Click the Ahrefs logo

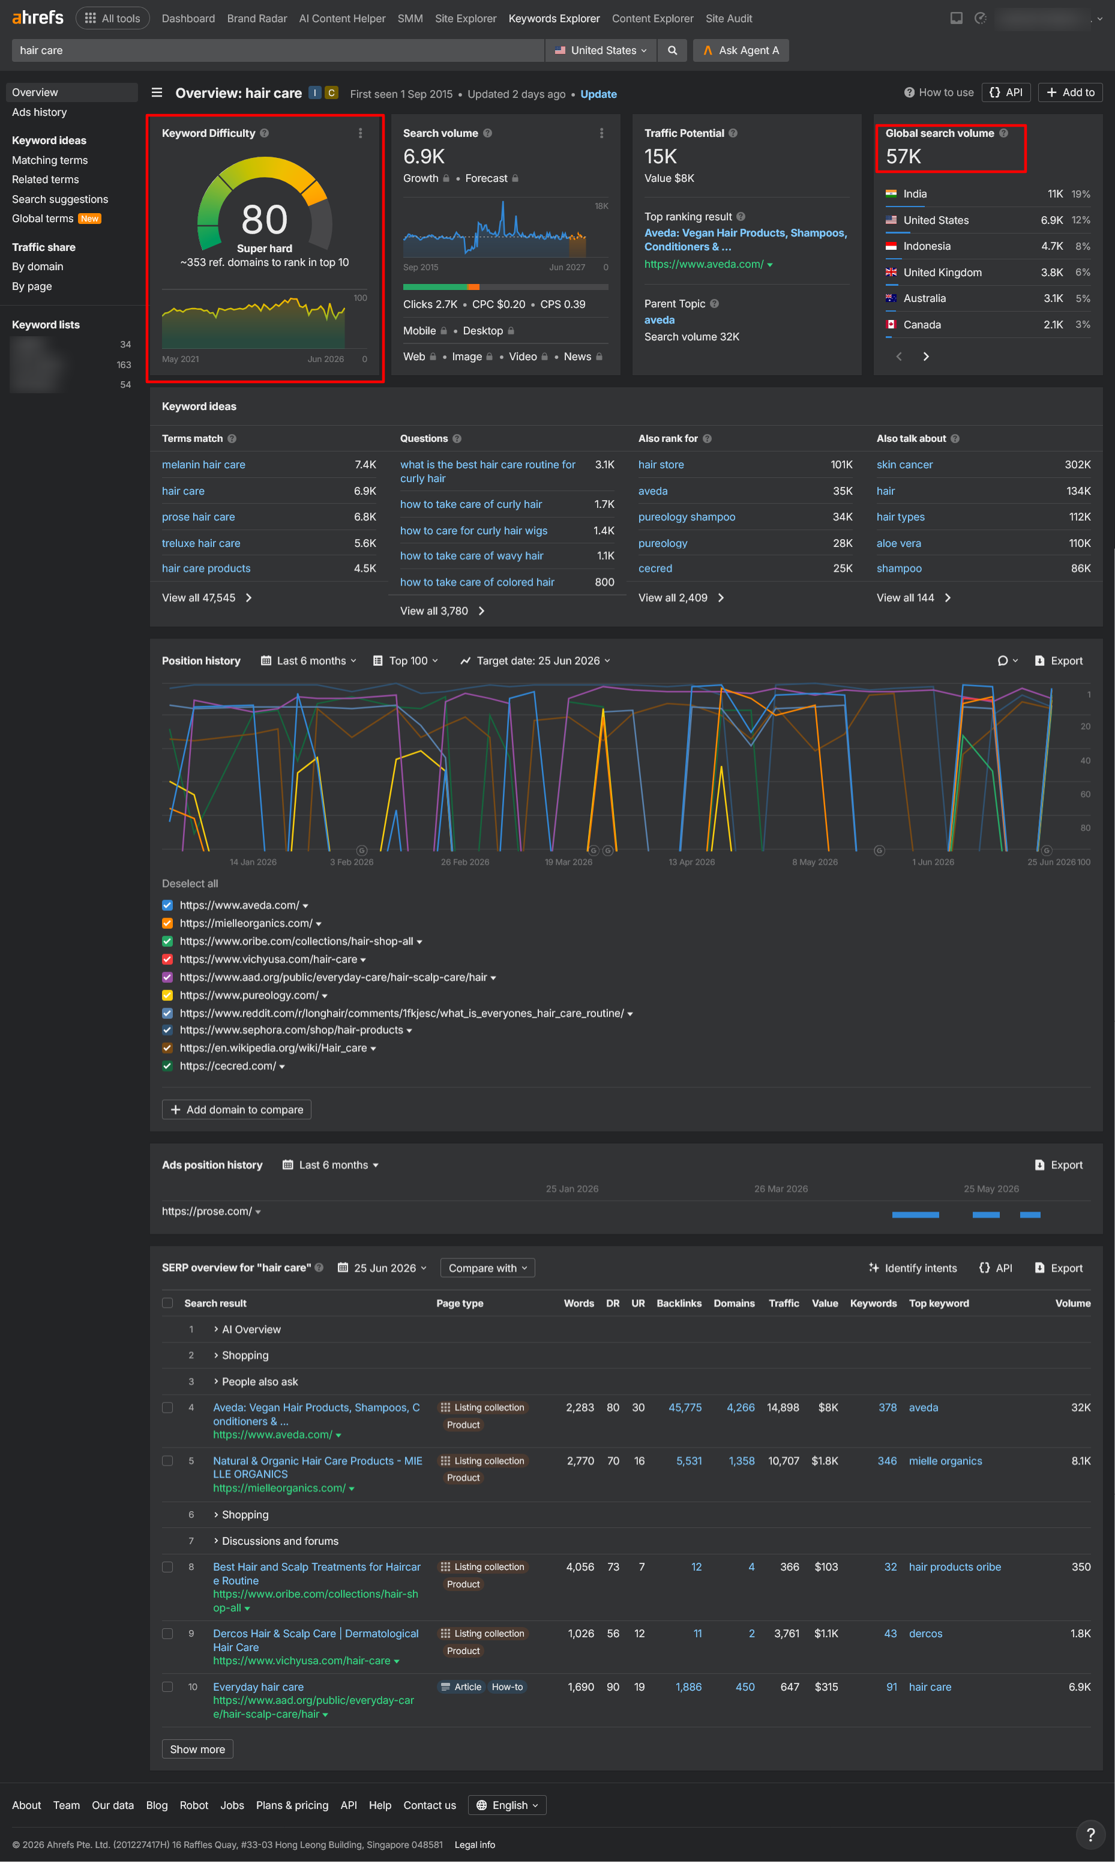38,17
